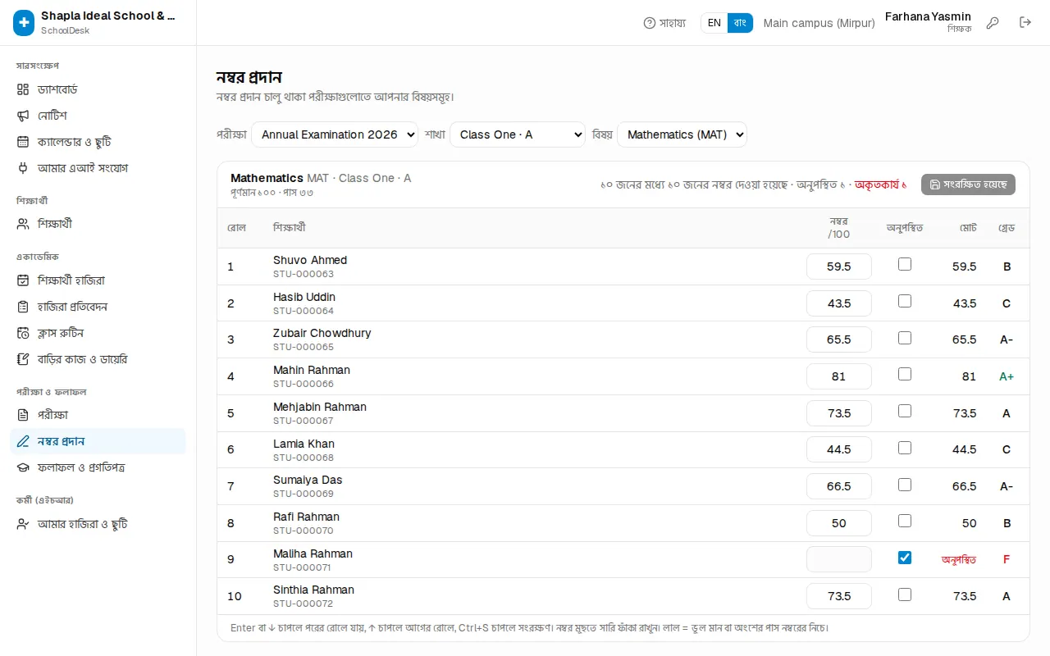Open শিক্ষার্থী হাজিরা in sidebar
This screenshot has height=656, width=1050.
[x=98, y=280]
